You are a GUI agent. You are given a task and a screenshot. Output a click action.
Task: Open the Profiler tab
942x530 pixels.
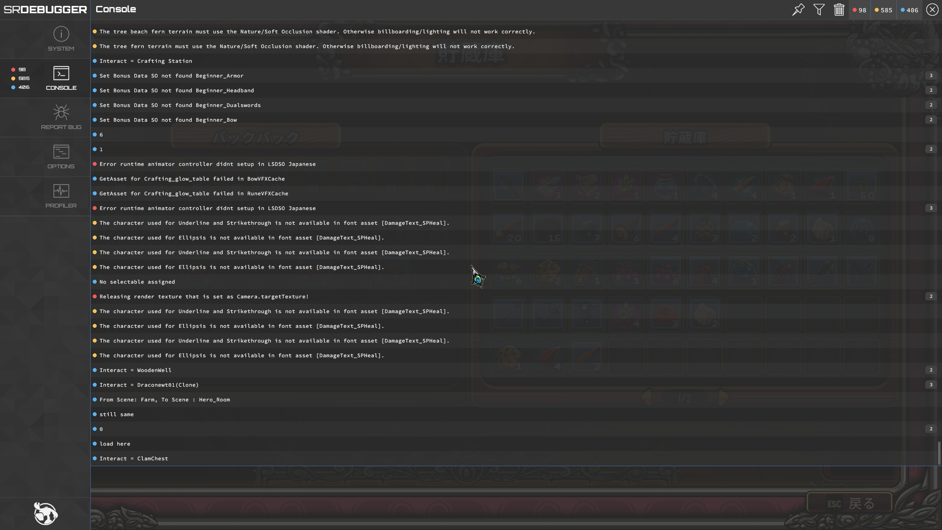61,196
